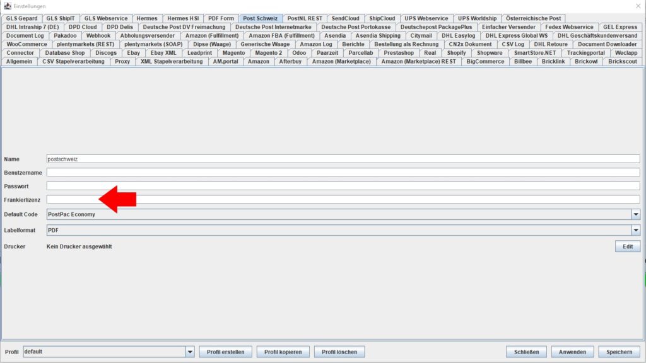Switch to CSV Stapelverarbeitung tab
The image size is (646, 363).
coord(73,62)
